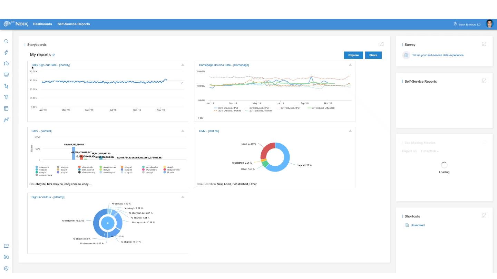The image size is (497, 279).
Task: Open the Self-Service Reports menu
Action: pyautogui.click(x=74, y=24)
